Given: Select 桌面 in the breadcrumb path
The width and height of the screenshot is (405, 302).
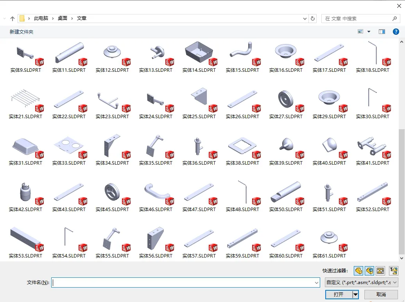Looking at the screenshot, I should 63,18.
